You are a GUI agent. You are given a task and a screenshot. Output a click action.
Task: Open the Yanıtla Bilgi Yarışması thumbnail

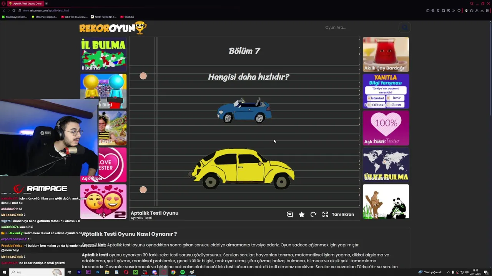pyautogui.click(x=386, y=91)
